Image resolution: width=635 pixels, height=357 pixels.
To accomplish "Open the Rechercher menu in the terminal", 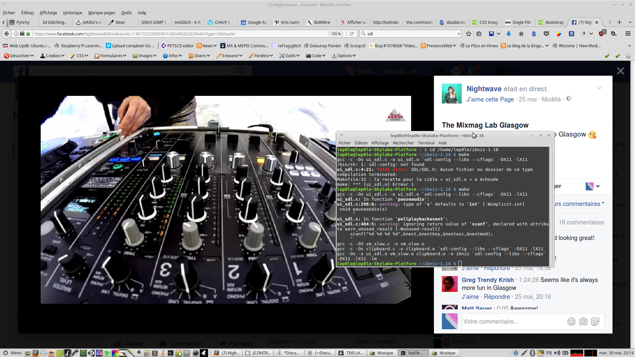I will (403, 143).
